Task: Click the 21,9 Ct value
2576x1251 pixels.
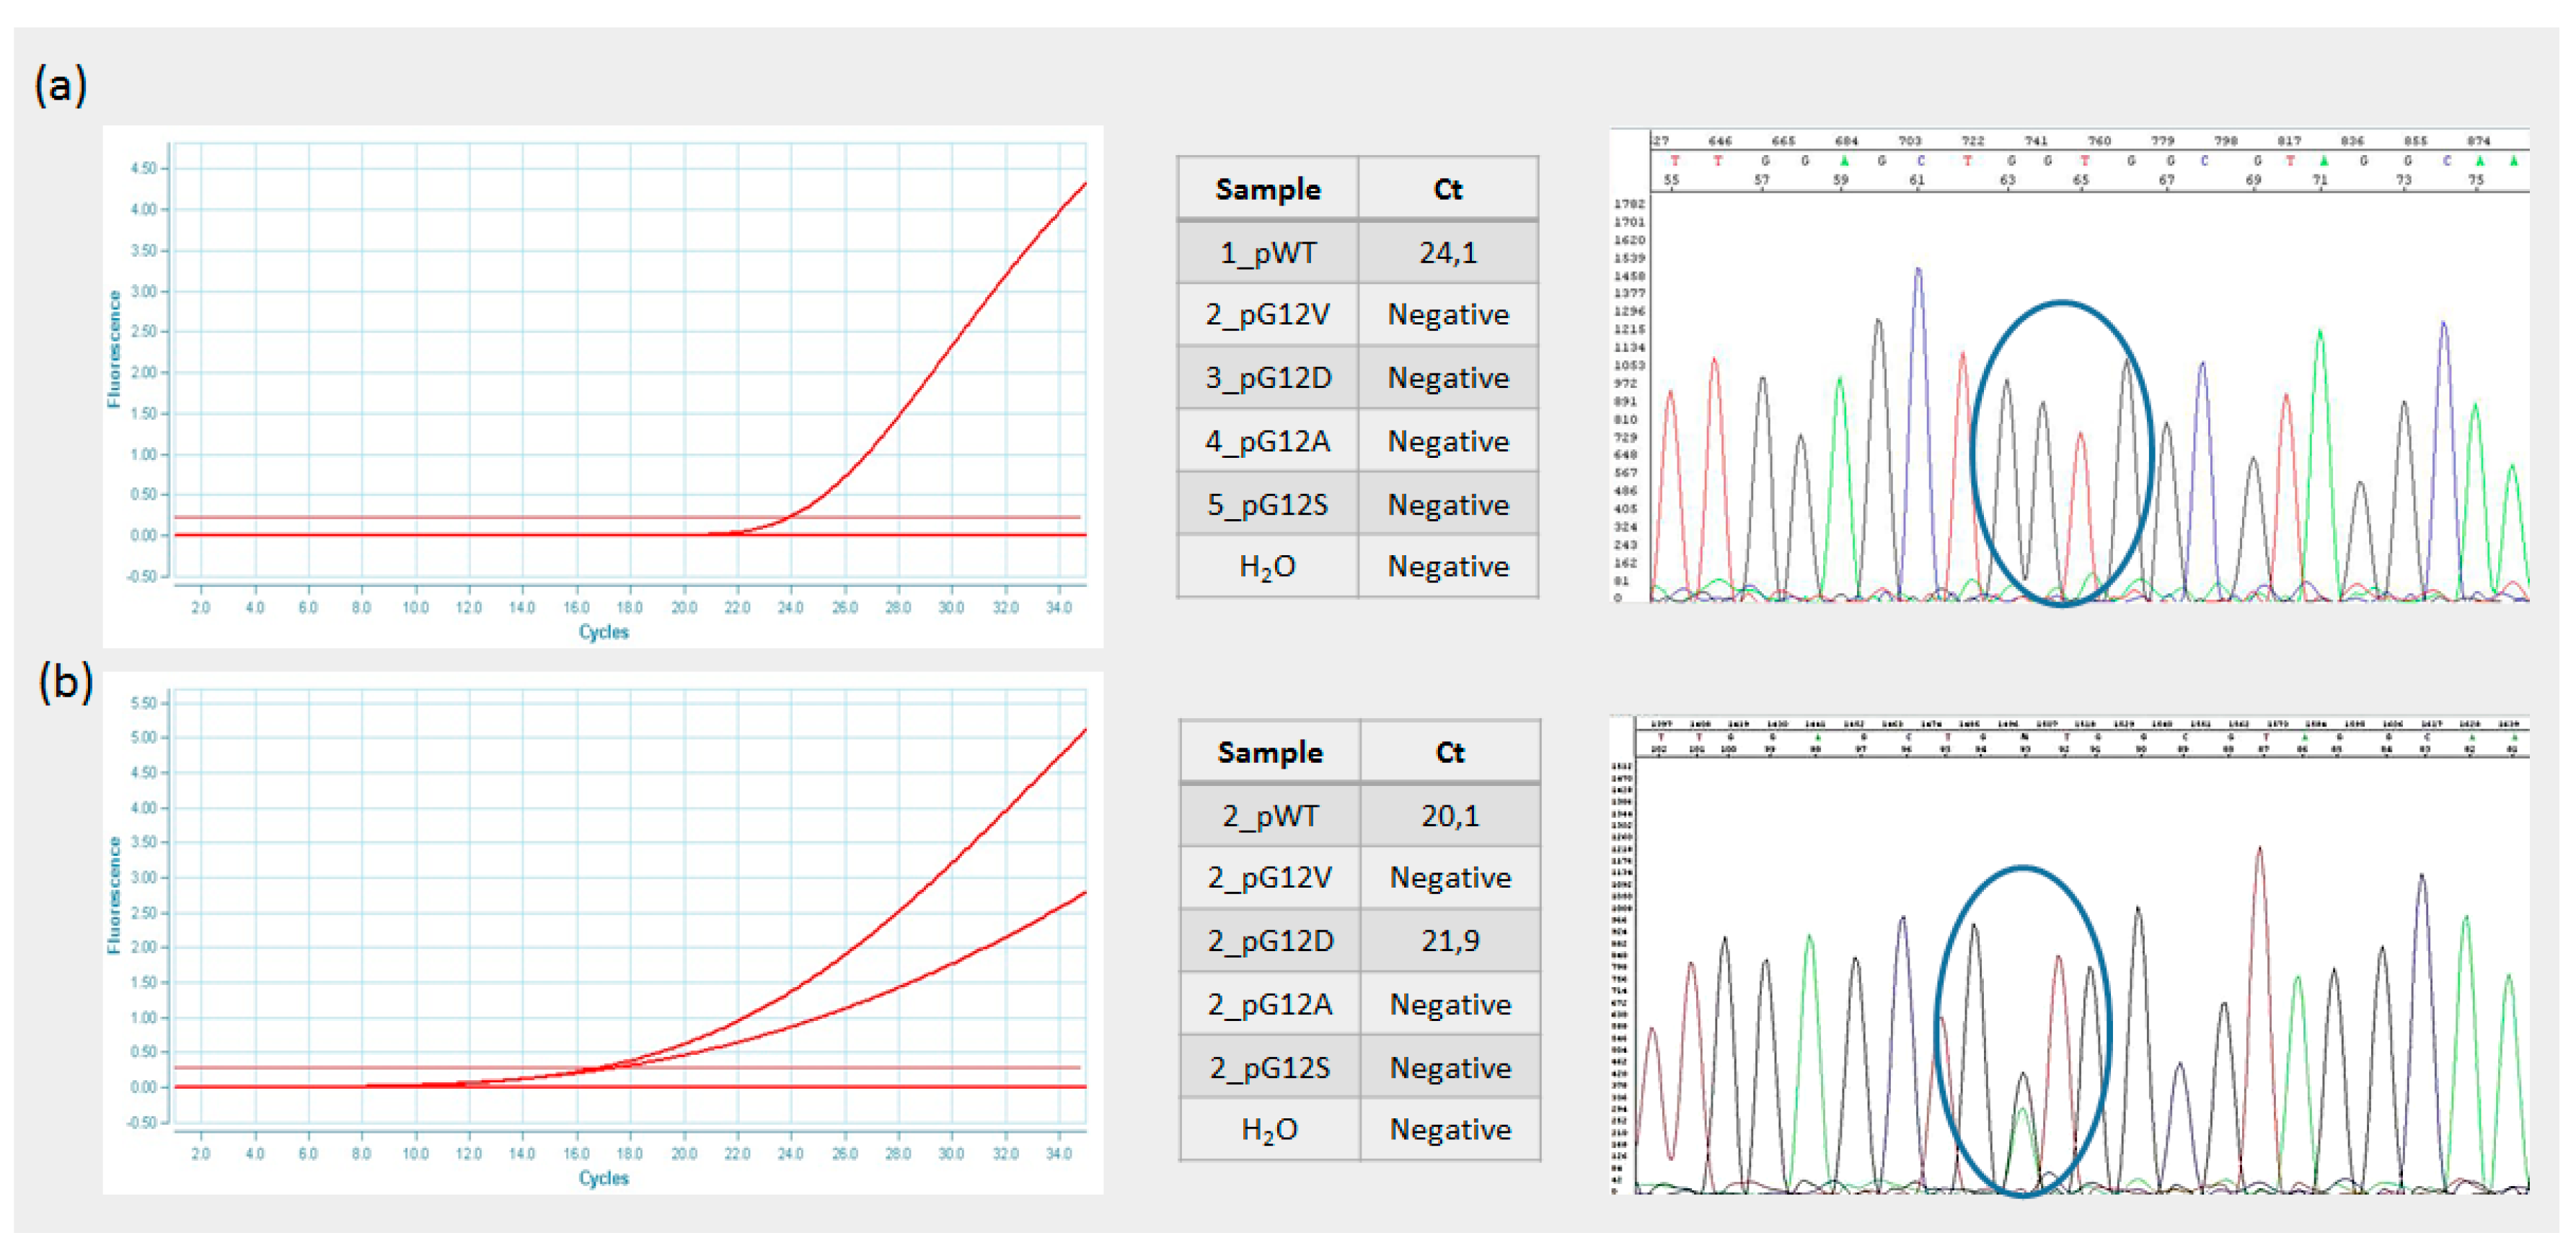Action: [x=1449, y=941]
